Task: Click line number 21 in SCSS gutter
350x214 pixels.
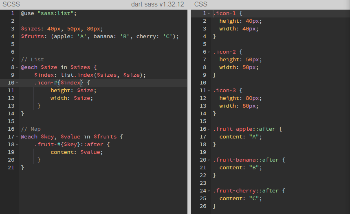Action: tap(11, 168)
